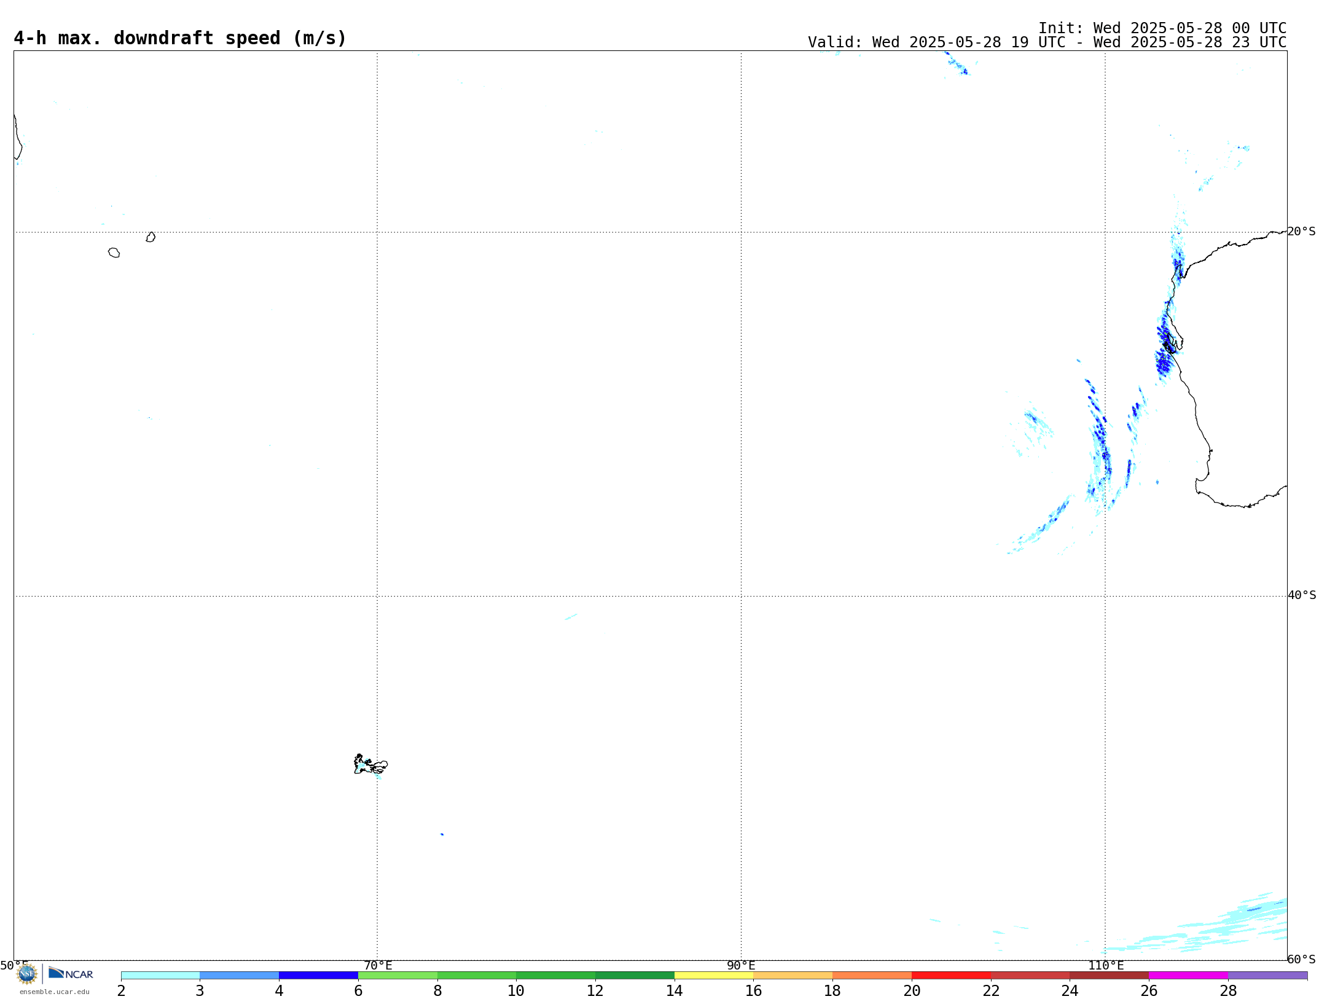Click the title '4-h max. downdraft speed (m/s)'
This screenshot has height=999, width=1327.
coord(180,38)
